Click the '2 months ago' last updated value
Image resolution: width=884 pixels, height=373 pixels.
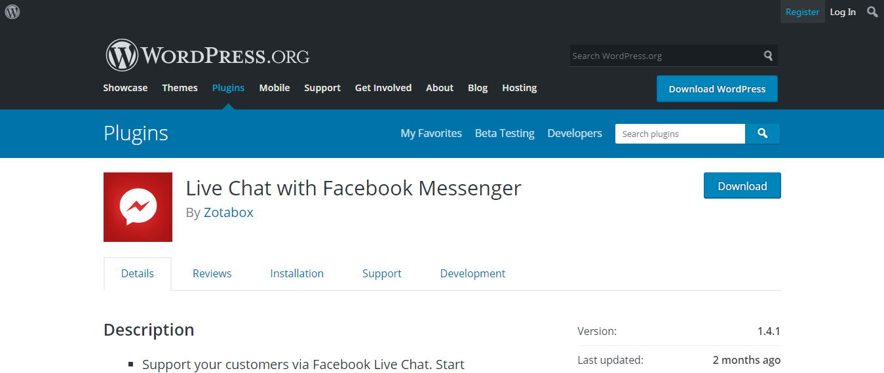tap(746, 360)
